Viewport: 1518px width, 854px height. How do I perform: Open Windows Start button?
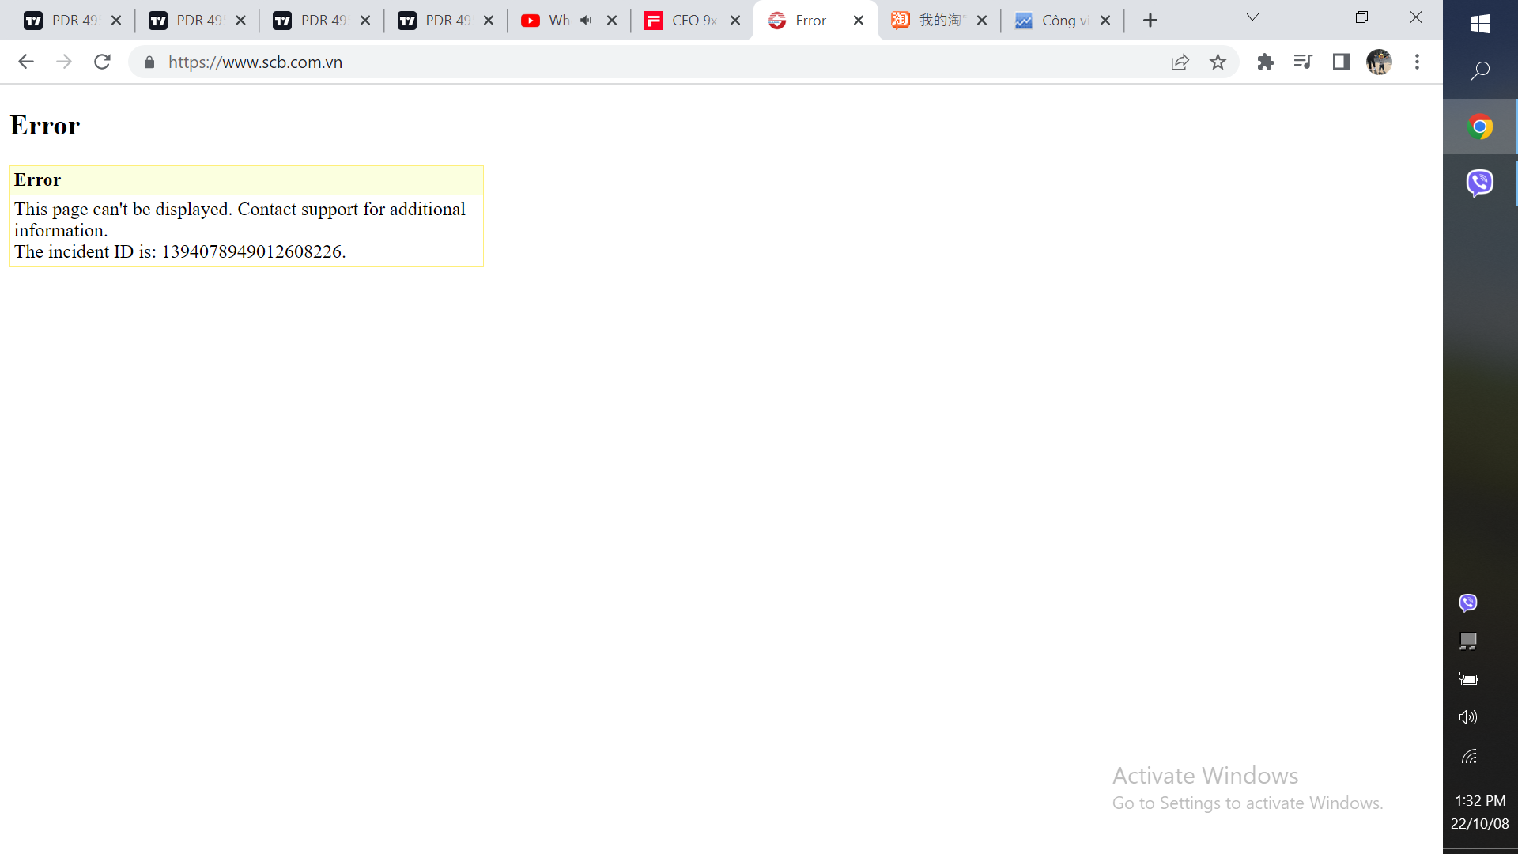point(1480,24)
